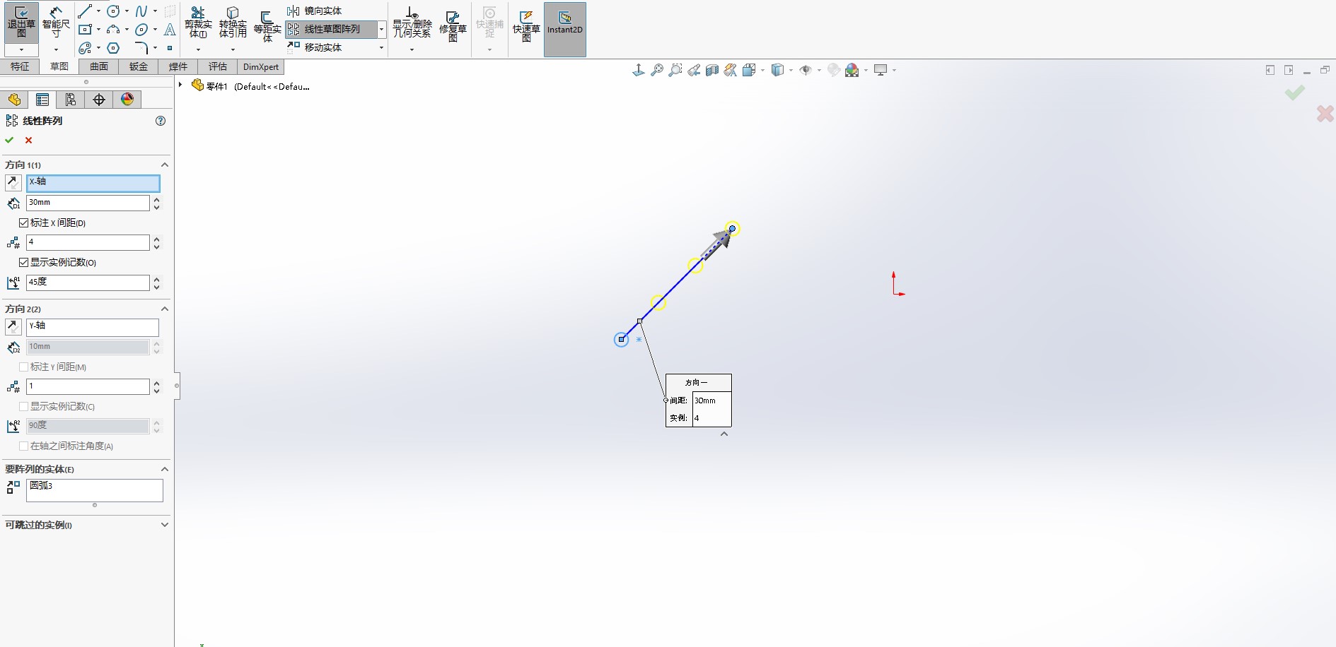1336x647 pixels.
Task: Select the Ellipse sketch tool
Action: 141,29
